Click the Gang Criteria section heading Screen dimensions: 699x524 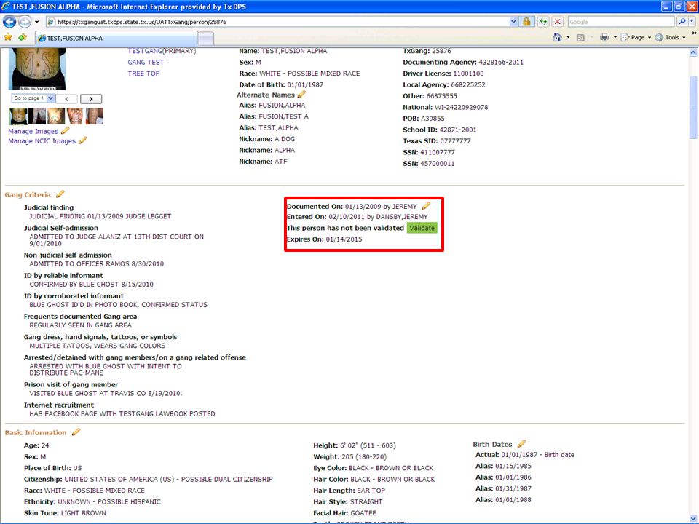(28, 195)
